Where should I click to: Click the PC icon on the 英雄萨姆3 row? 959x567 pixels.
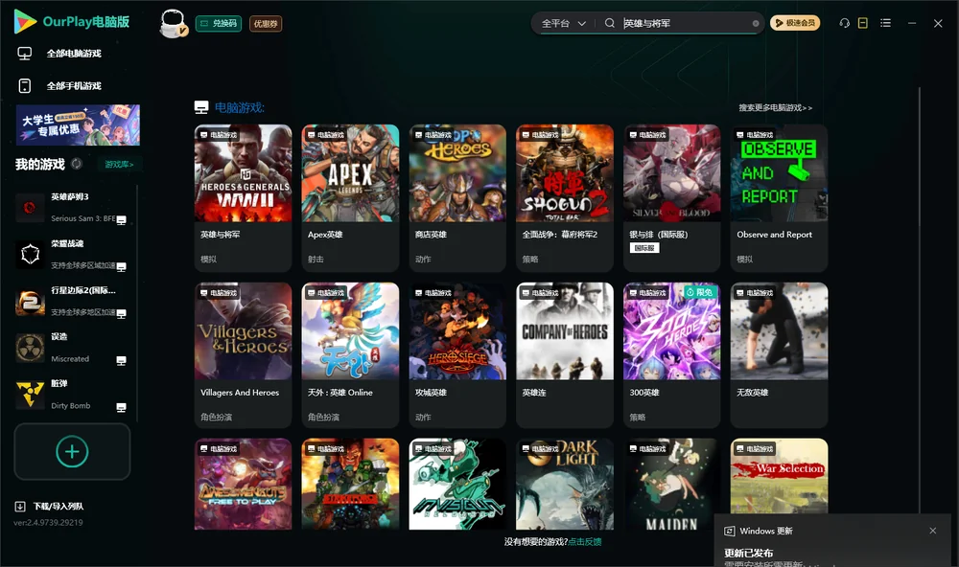121,220
